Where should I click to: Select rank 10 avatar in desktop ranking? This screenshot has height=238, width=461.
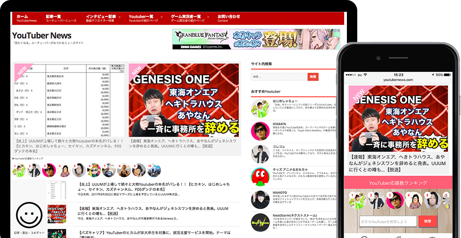pyautogui.click(x=154, y=170)
